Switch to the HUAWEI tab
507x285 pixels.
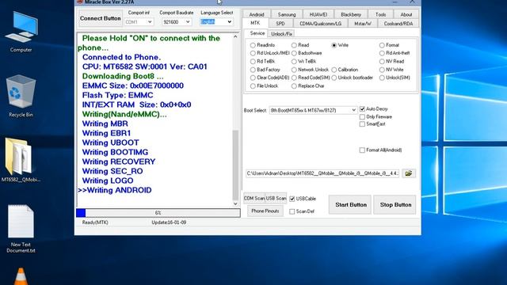point(318,14)
